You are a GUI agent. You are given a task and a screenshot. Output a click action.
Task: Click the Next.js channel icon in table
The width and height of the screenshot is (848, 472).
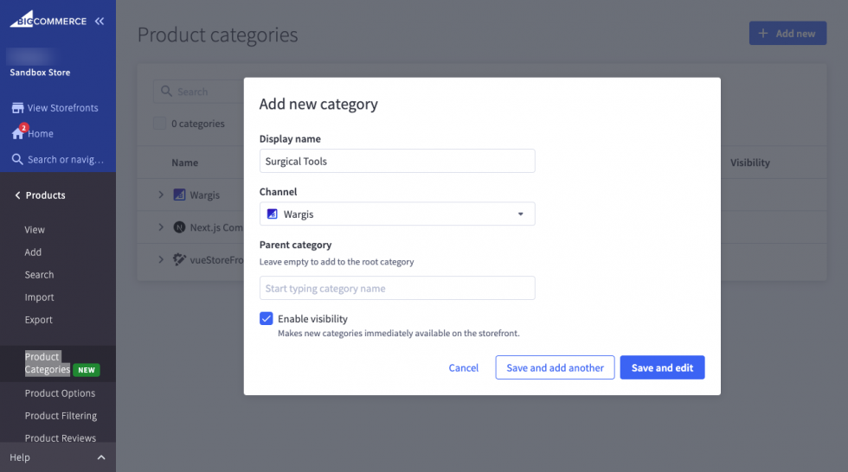pyautogui.click(x=179, y=227)
